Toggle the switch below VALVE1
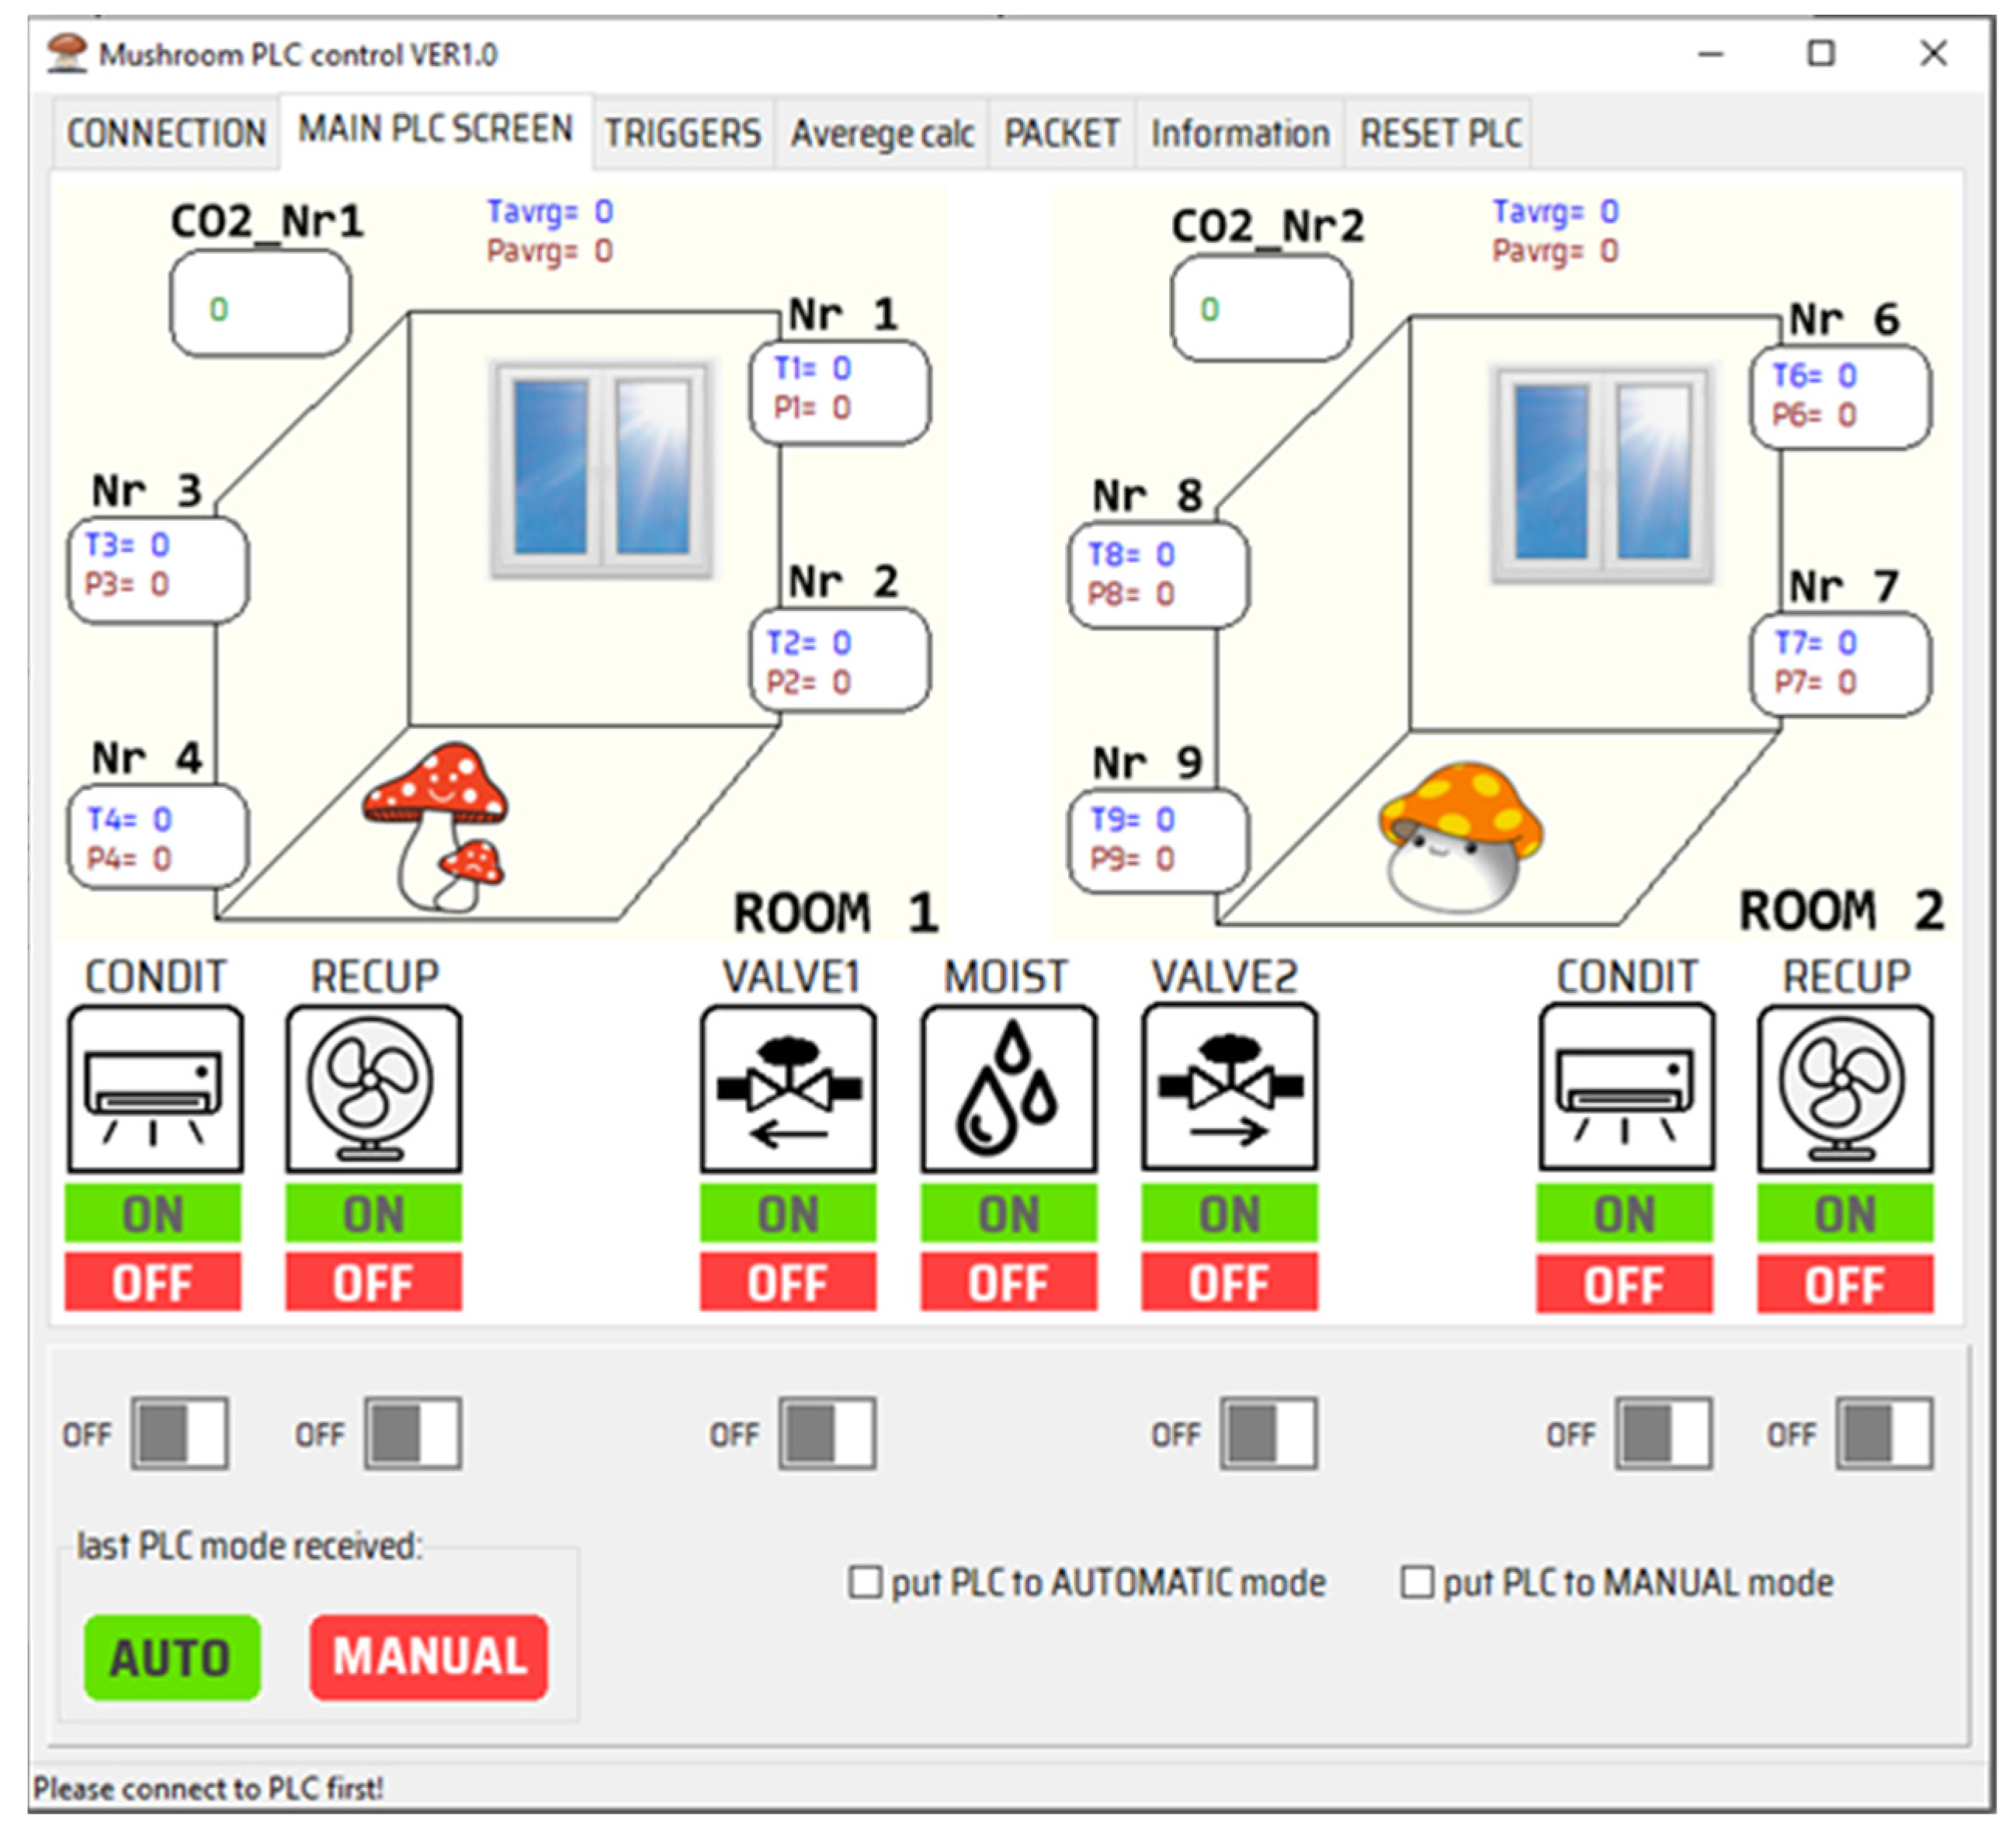Viewport: 2016px width, 1836px height. coord(828,1433)
